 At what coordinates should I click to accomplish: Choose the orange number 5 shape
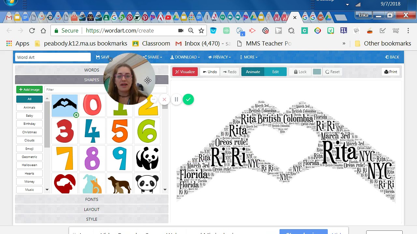point(120,131)
